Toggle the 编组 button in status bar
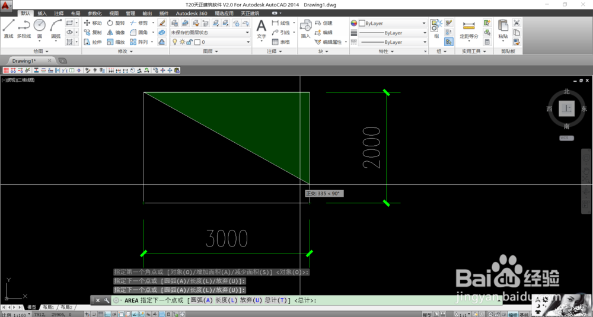This screenshot has width=593, height=317. click(513, 315)
